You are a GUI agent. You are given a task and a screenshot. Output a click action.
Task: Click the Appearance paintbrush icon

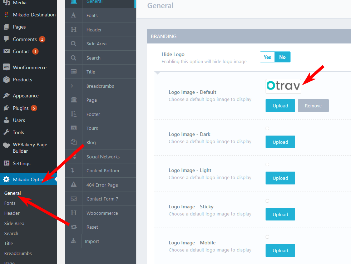(x=6, y=96)
